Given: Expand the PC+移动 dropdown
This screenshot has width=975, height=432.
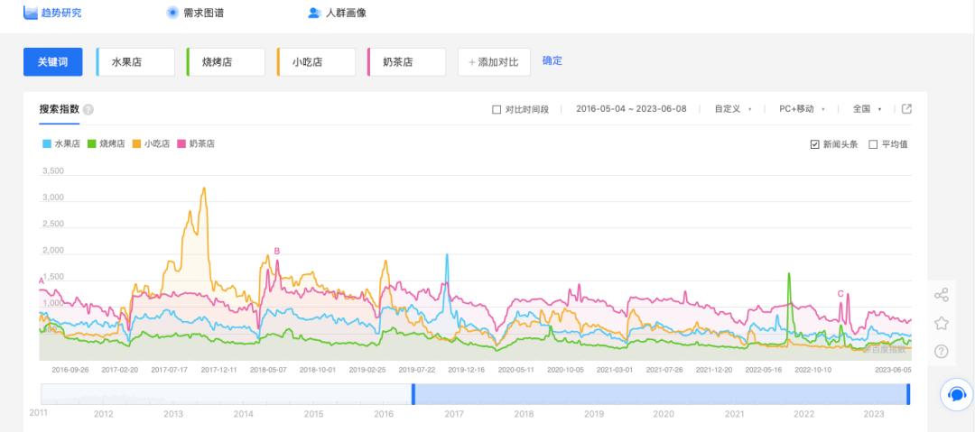Looking at the screenshot, I should tap(803, 109).
